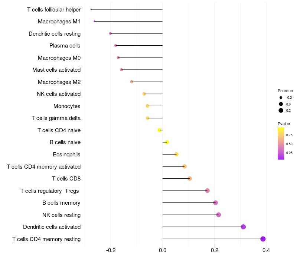The image size is (297, 260).
Task: Click the Monocytes axis label
Action: coord(67,106)
